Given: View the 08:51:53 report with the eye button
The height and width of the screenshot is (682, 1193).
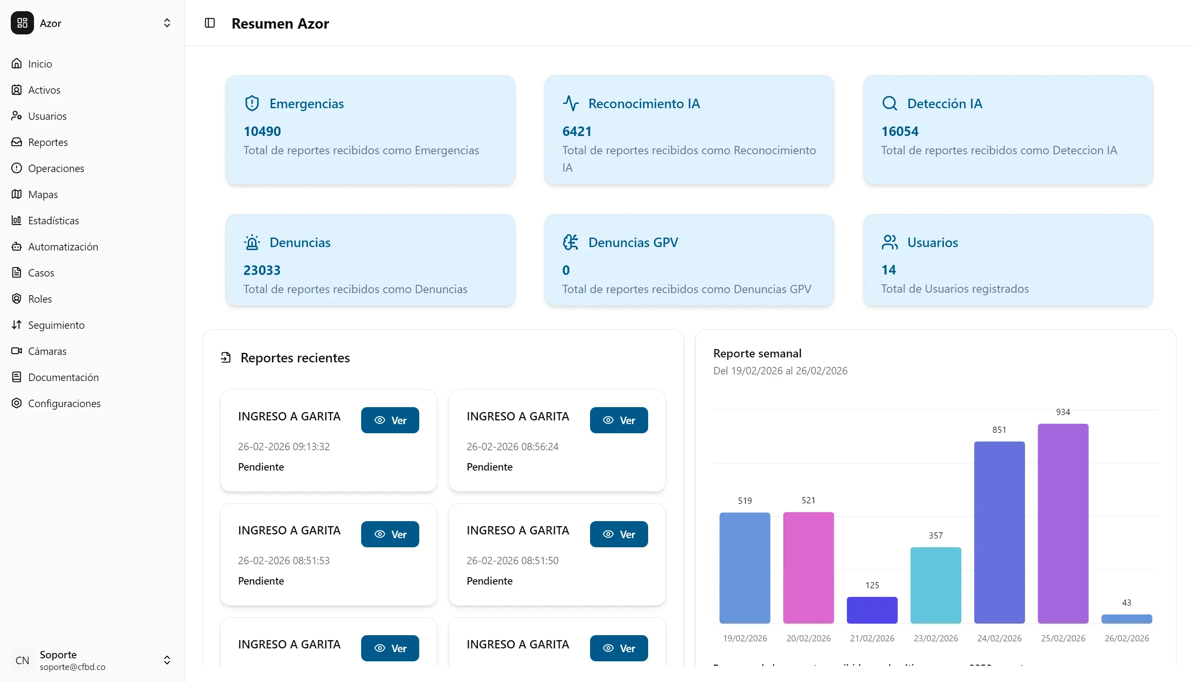Looking at the screenshot, I should [x=390, y=534].
